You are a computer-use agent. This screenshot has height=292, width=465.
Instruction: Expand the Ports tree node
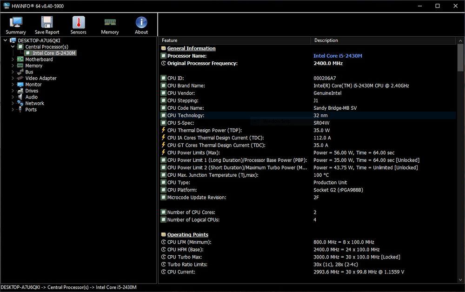pos(13,109)
